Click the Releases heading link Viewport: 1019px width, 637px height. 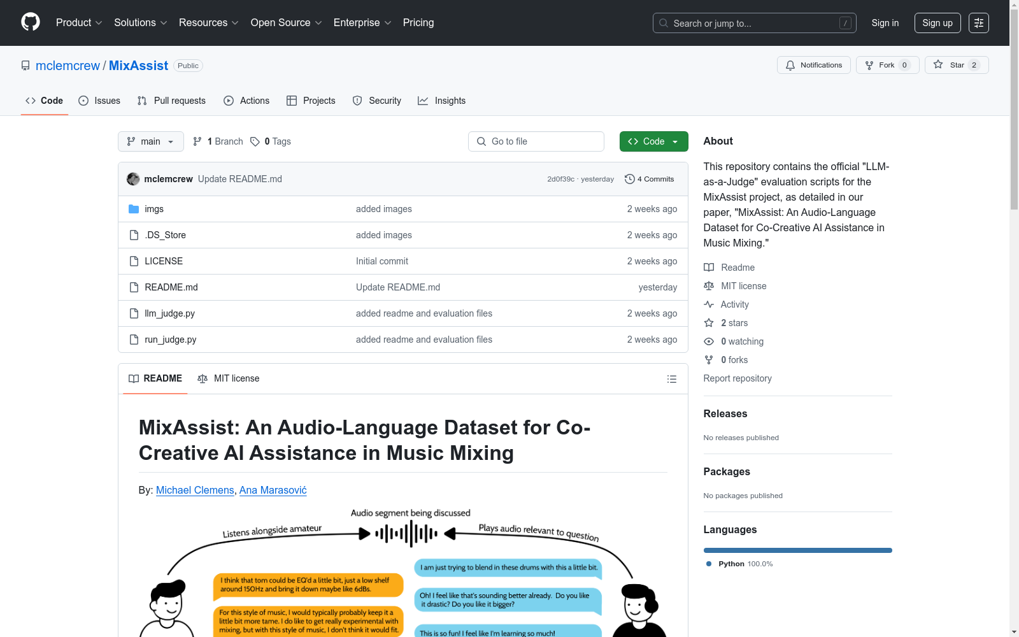point(725,413)
